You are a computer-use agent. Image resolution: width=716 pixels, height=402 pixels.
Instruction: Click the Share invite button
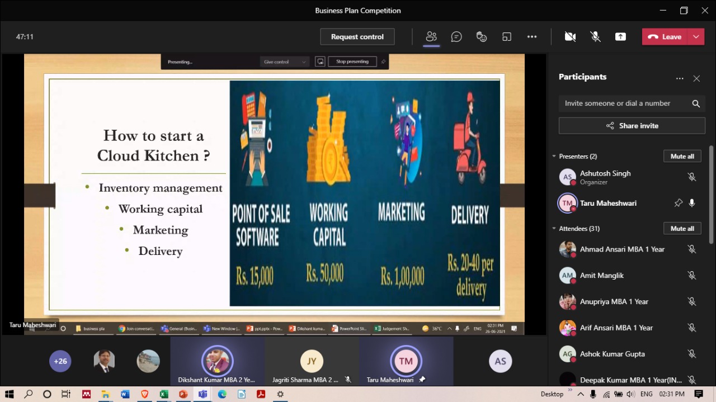point(632,126)
